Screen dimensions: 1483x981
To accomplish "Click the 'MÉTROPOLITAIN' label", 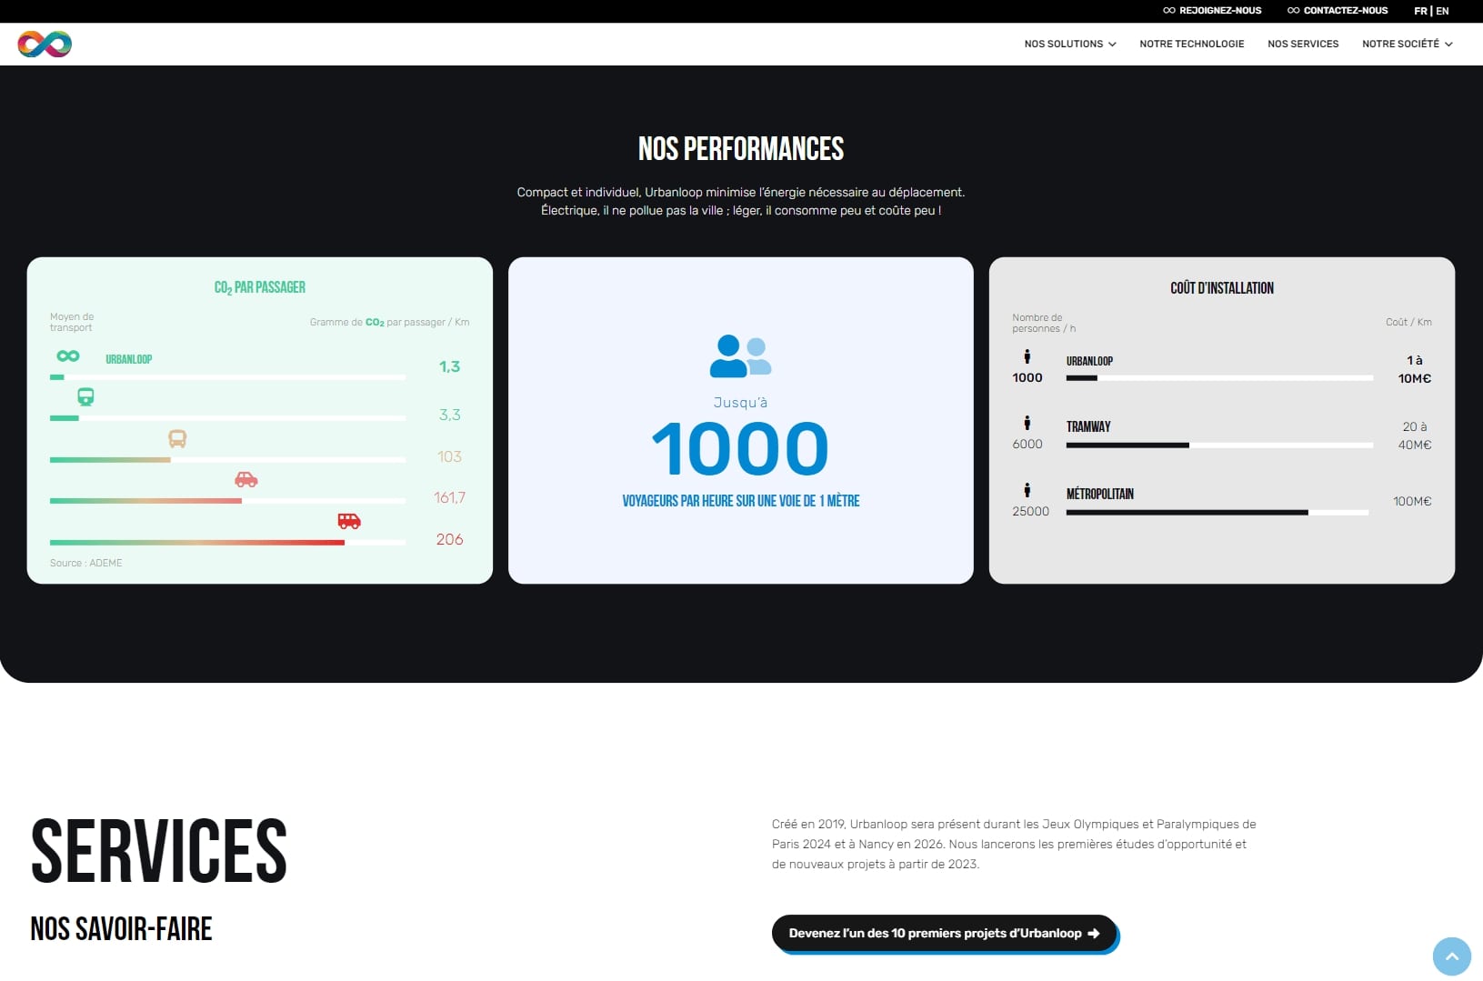I will point(1100,494).
